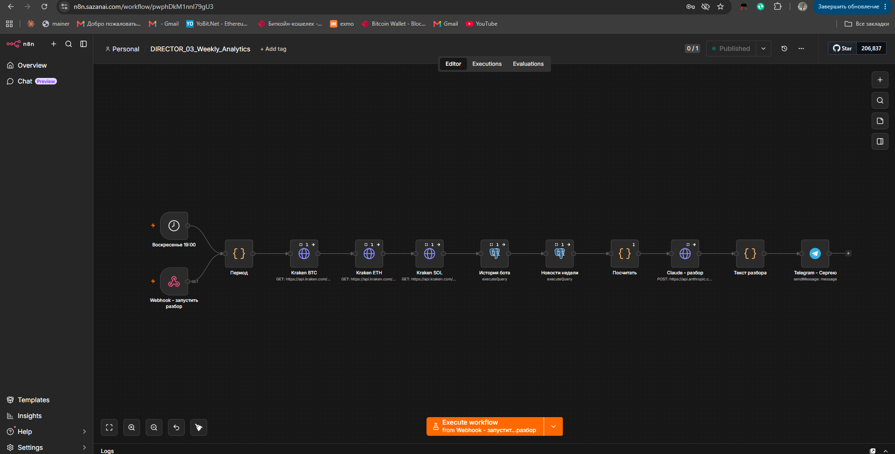Open the Период code node

point(239,253)
